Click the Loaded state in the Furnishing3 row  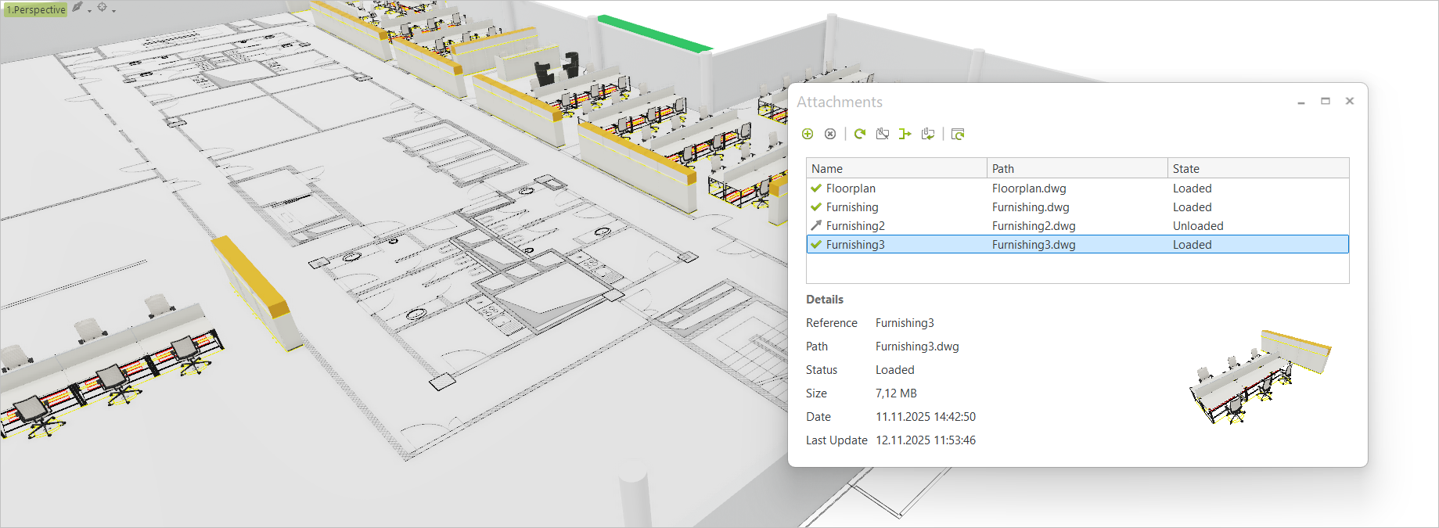tap(1192, 245)
